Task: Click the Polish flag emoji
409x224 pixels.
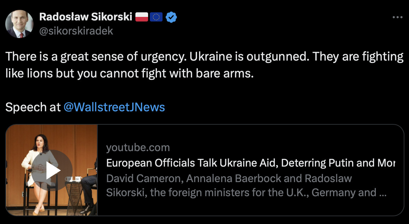Action: click(x=141, y=17)
